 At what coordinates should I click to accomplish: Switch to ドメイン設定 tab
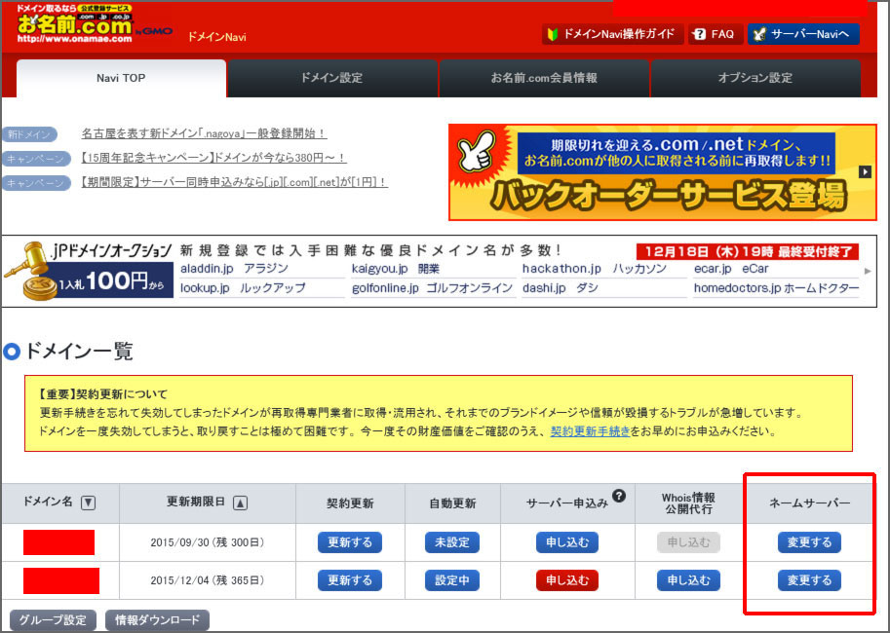coord(332,78)
